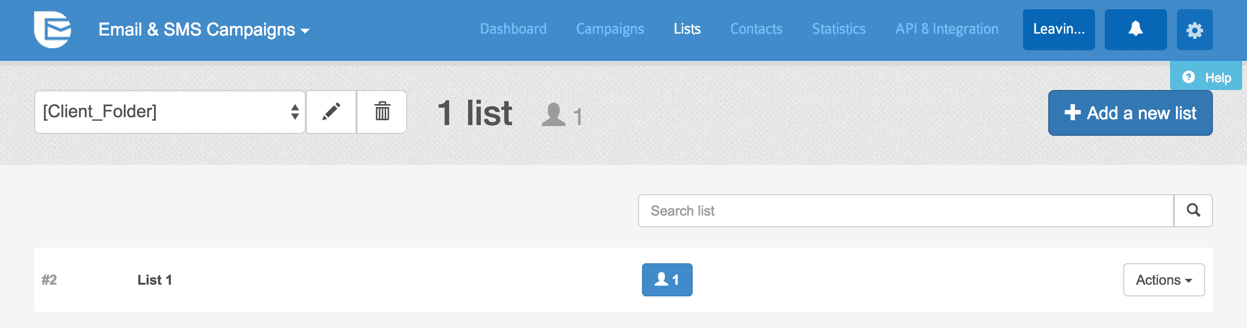
Task: View contacts via the blue subscriber badge on List 1
Action: (x=667, y=280)
